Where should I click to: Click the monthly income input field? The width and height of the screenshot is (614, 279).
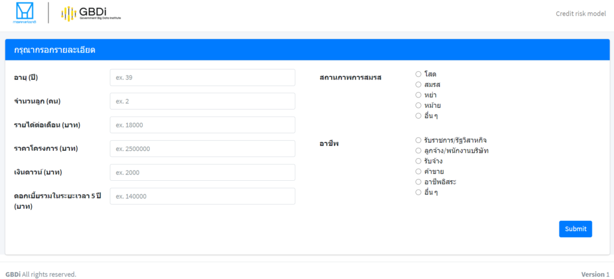pyautogui.click(x=202, y=125)
